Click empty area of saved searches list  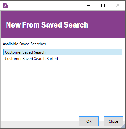pyautogui.click(x=63, y=87)
